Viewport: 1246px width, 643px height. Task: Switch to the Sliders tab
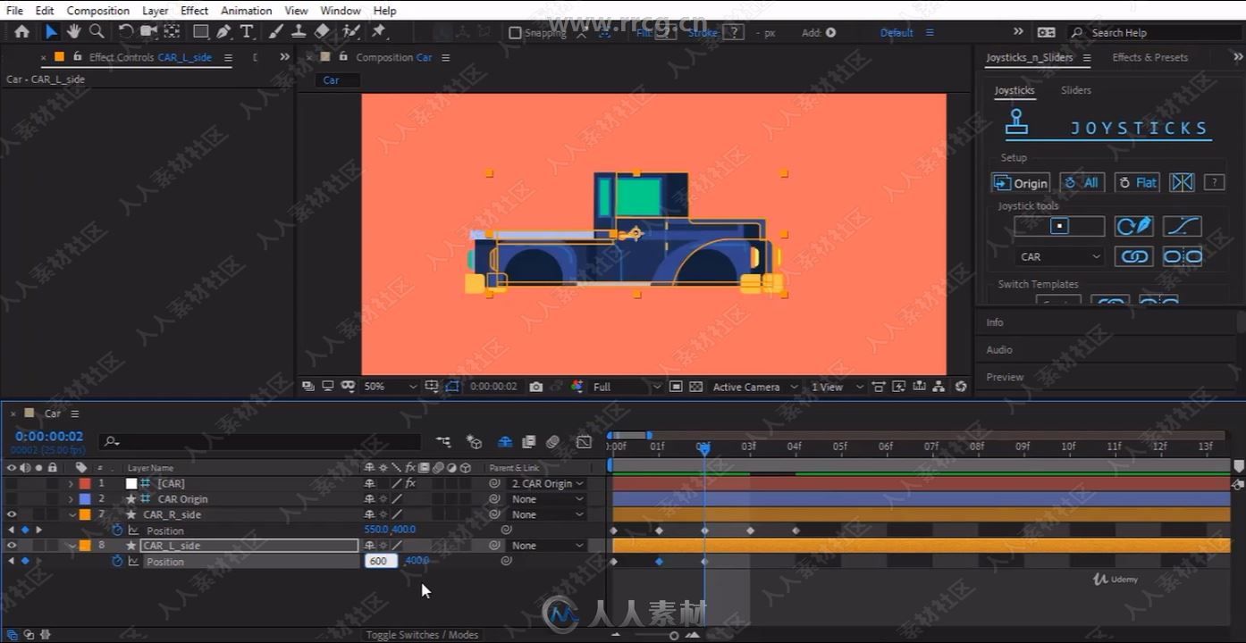pos(1076,90)
